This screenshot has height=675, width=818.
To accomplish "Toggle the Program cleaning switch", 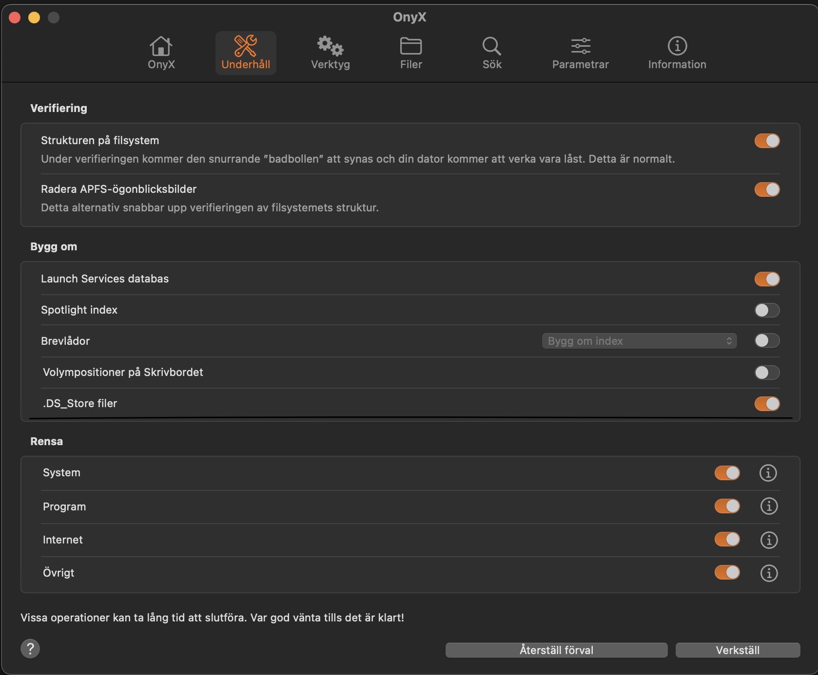I will point(727,506).
